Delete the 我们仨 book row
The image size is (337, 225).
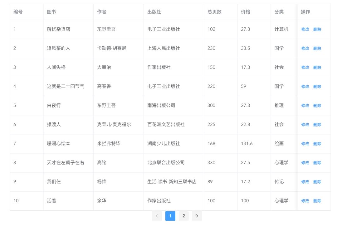pyautogui.click(x=317, y=182)
